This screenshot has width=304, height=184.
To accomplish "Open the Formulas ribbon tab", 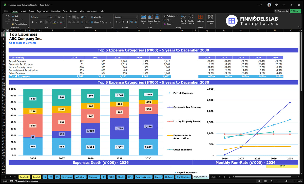I will 55,11.
